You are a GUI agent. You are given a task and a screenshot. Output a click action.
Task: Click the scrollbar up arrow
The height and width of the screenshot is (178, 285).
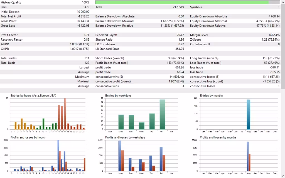pos(283,2)
